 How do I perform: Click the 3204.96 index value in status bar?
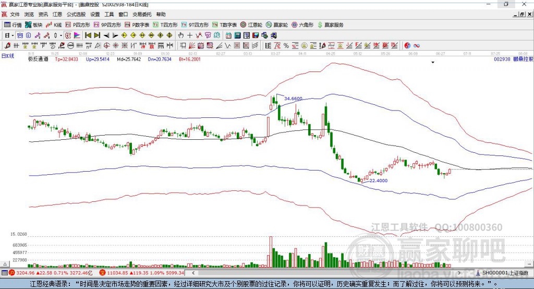[x=25, y=273]
